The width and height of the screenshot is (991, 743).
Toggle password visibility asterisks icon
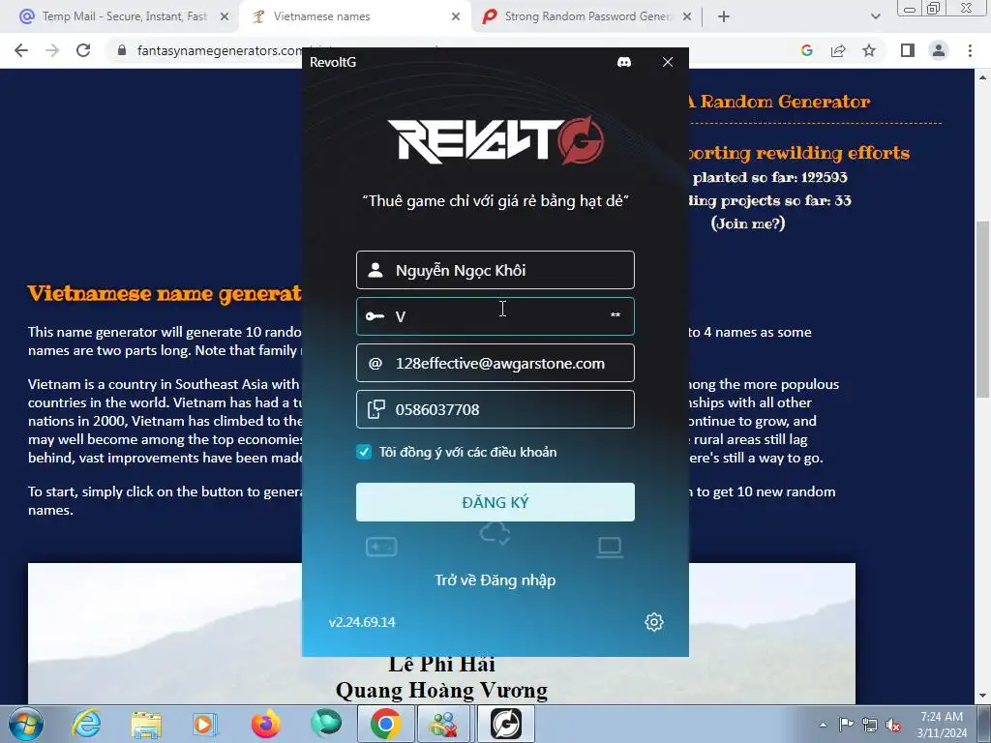pyautogui.click(x=615, y=316)
